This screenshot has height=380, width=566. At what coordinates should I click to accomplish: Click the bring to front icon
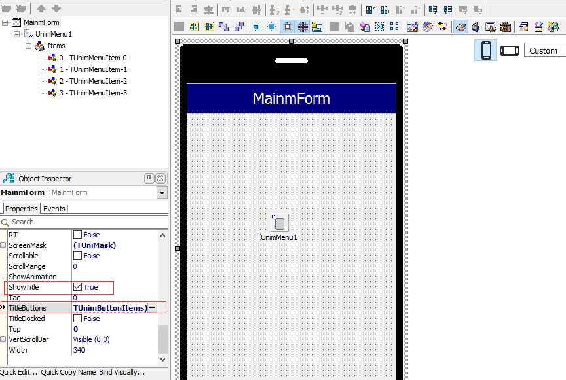(224, 27)
